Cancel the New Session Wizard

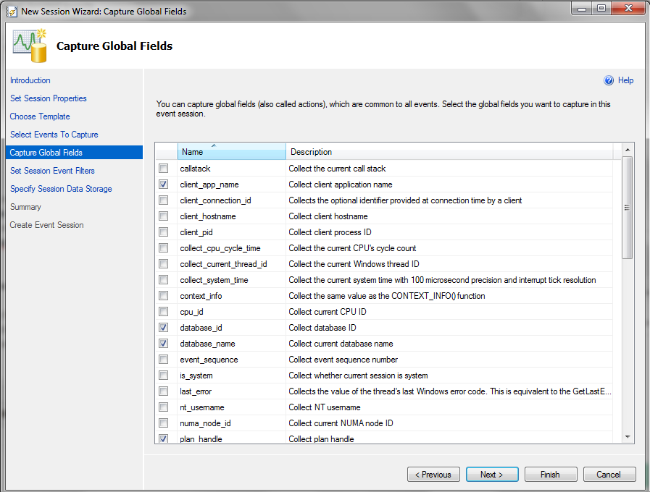tap(609, 474)
